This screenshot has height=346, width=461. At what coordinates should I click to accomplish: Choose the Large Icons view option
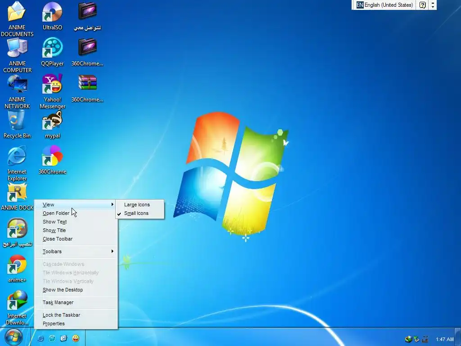point(140,205)
